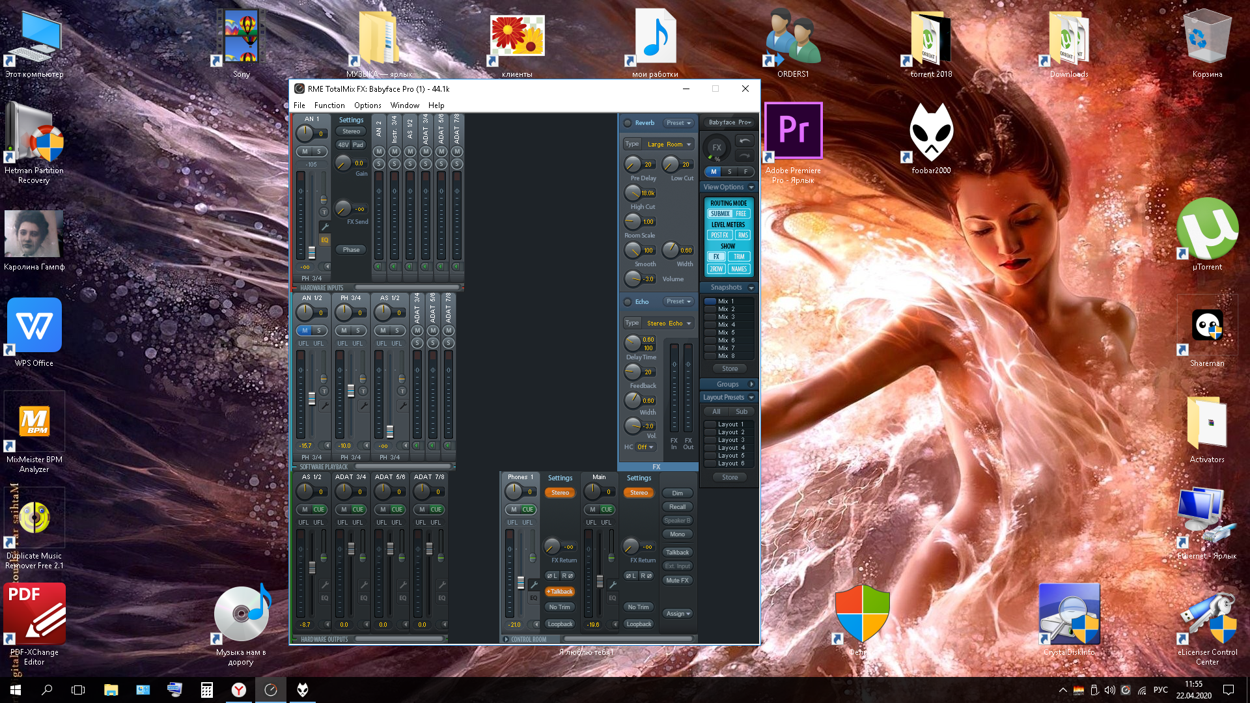The image size is (1250, 703).
Task: Open the Options menu
Action: point(367,105)
